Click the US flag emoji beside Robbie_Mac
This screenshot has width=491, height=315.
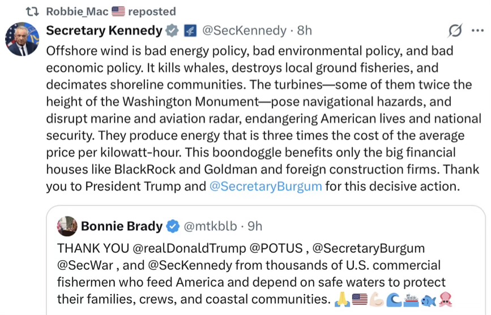coord(118,11)
